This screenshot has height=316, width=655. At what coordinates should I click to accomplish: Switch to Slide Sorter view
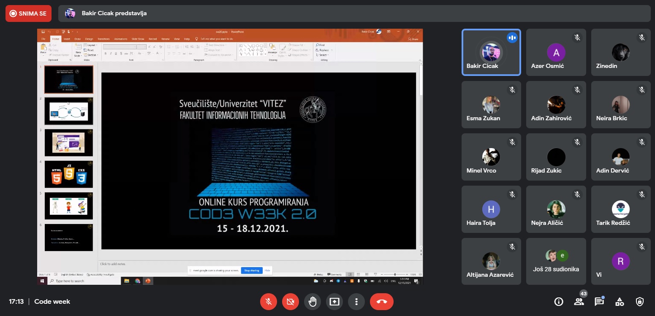tap(358, 275)
